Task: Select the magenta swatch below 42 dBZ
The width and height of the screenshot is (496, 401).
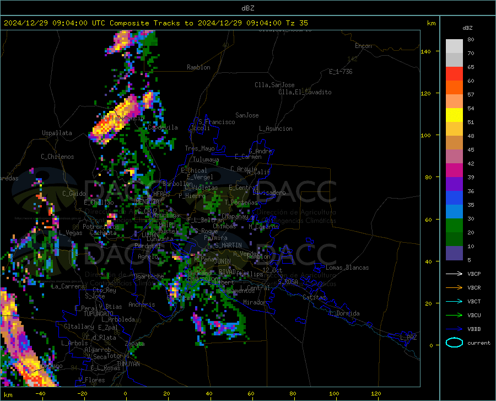Action: 454,170
